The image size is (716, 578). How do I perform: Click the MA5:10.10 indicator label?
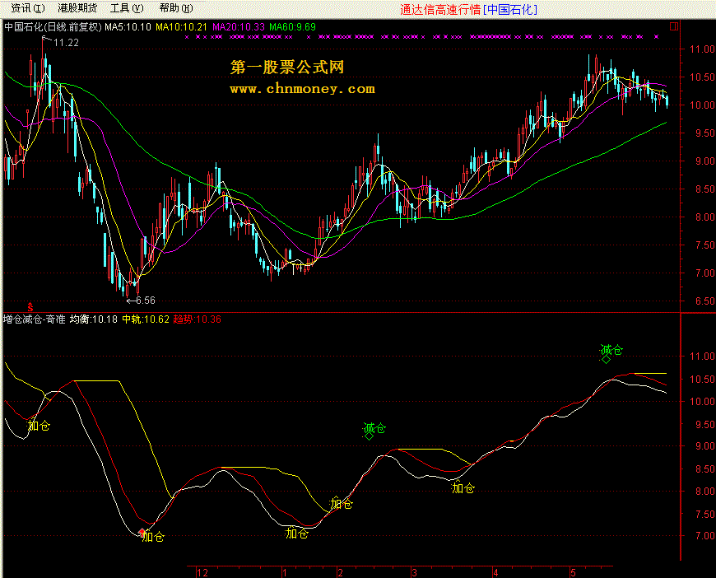coord(128,27)
